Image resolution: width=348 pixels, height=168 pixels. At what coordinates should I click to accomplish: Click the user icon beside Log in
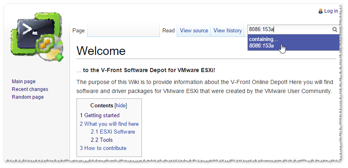[321, 11]
